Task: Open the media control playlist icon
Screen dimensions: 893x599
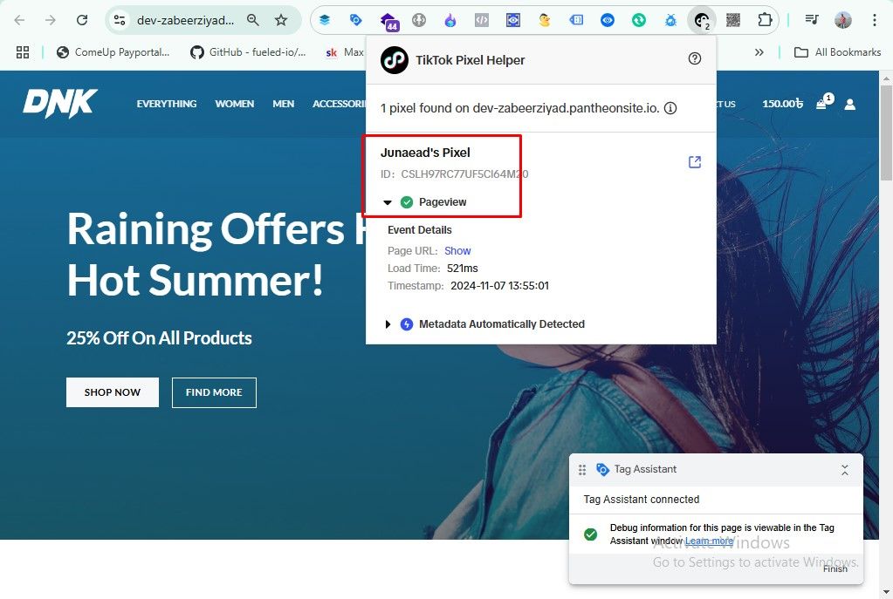Action: tap(812, 20)
